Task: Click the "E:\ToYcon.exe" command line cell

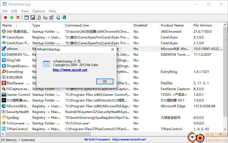Action: 77,123
